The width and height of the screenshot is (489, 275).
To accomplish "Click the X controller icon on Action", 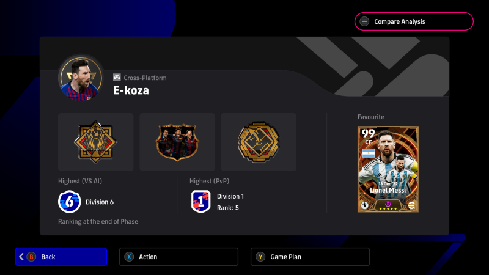I will point(129,257).
